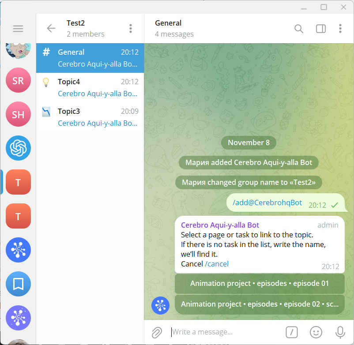Open Test2 group title header
354x345 pixels.
pos(75,23)
